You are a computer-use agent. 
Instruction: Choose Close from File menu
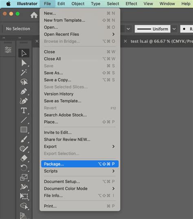pyautogui.click(x=80, y=52)
